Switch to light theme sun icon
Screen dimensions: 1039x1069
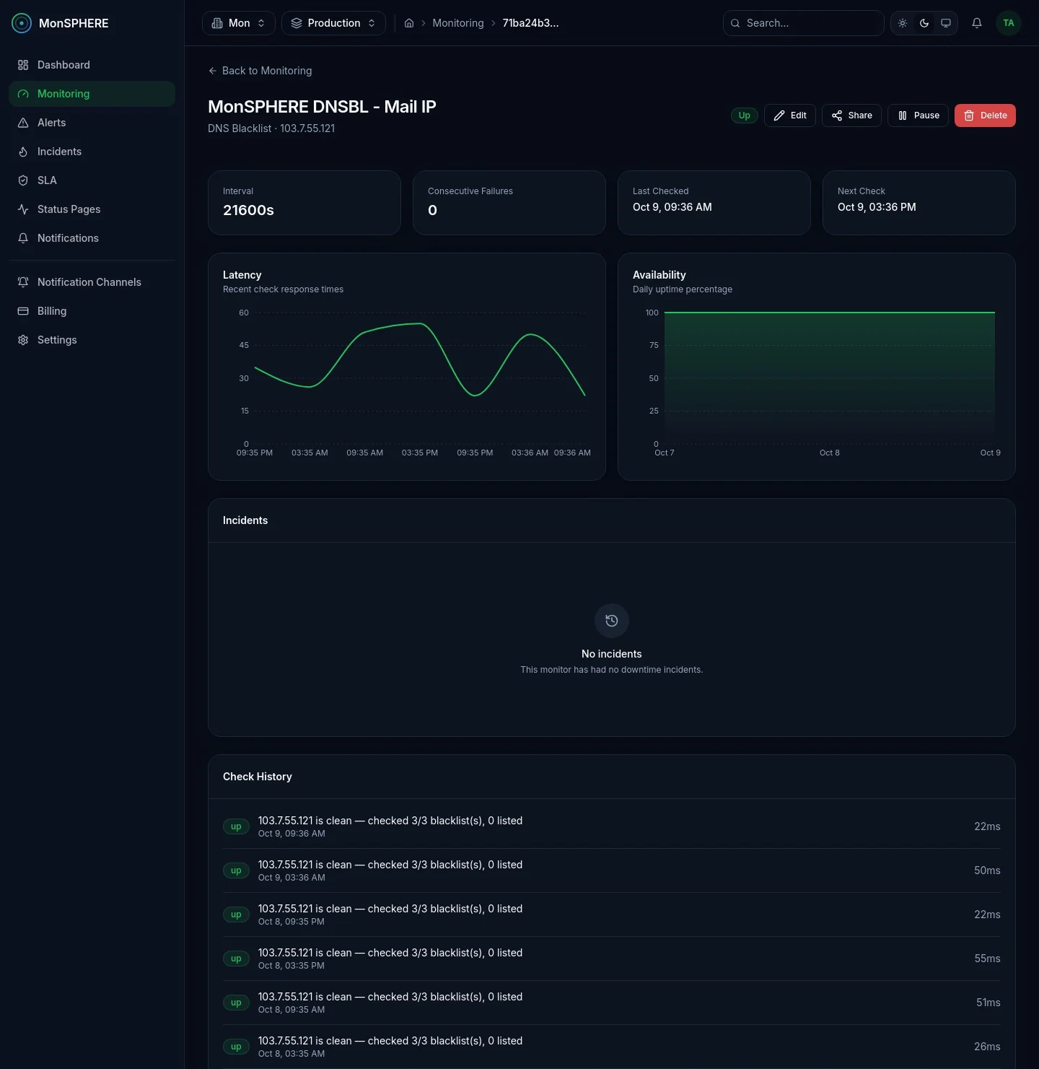click(x=903, y=23)
